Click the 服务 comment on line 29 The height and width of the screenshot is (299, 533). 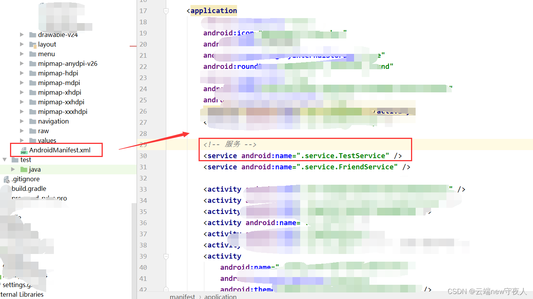point(230,144)
